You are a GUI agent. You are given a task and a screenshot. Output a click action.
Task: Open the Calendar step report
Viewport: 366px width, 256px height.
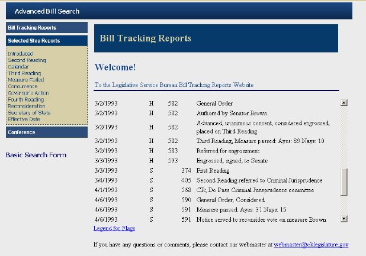(x=18, y=67)
